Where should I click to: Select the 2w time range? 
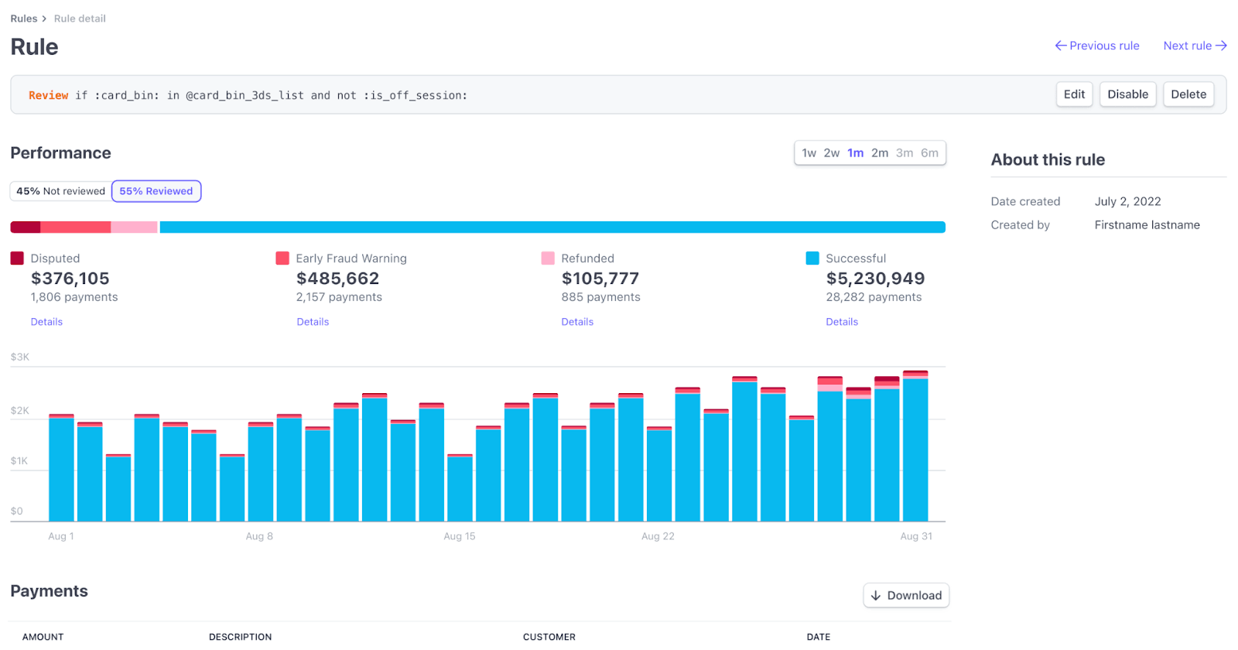832,153
